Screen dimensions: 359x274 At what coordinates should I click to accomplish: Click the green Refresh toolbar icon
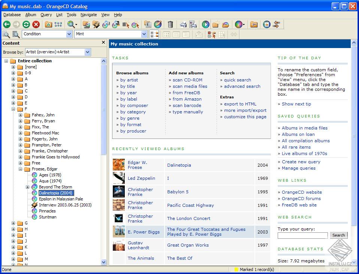pos(26,24)
